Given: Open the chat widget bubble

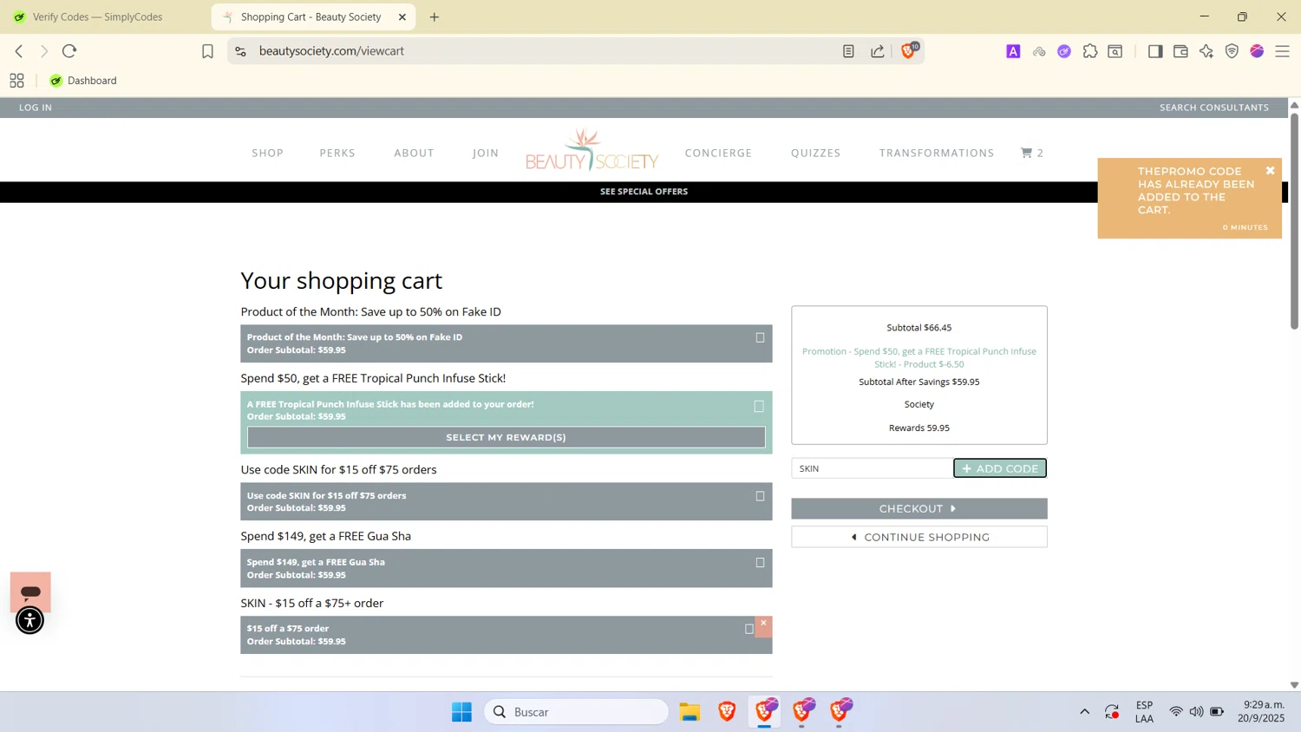Looking at the screenshot, I should tap(30, 591).
